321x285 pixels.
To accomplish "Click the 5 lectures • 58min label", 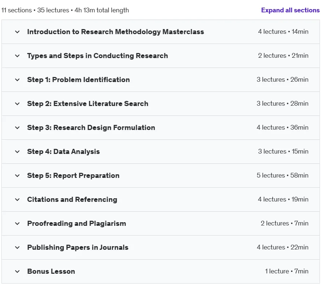I will point(282,175).
